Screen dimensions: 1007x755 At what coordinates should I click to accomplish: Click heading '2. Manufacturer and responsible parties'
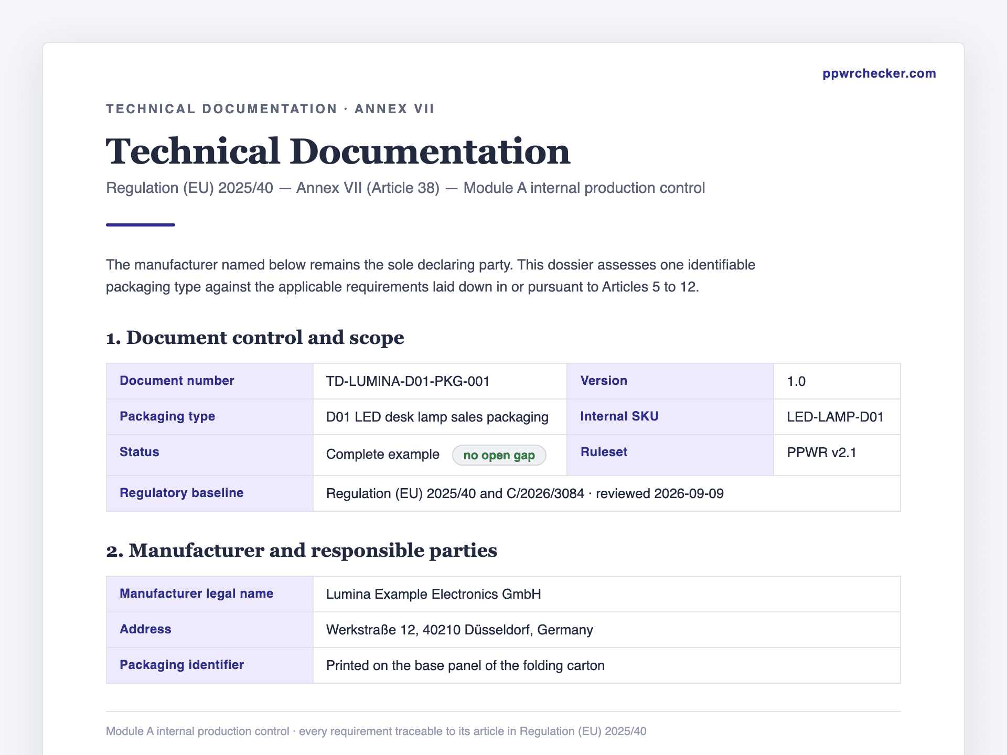[301, 551]
